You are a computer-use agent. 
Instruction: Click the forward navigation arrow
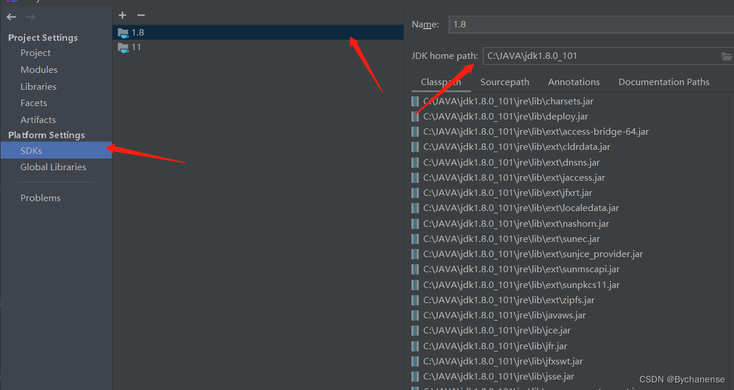[x=29, y=17]
